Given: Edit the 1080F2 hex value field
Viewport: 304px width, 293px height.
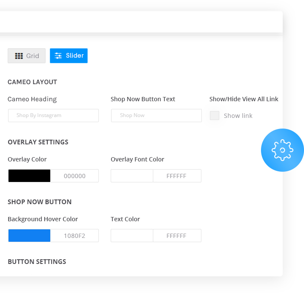Looking at the screenshot, I should coord(75,236).
